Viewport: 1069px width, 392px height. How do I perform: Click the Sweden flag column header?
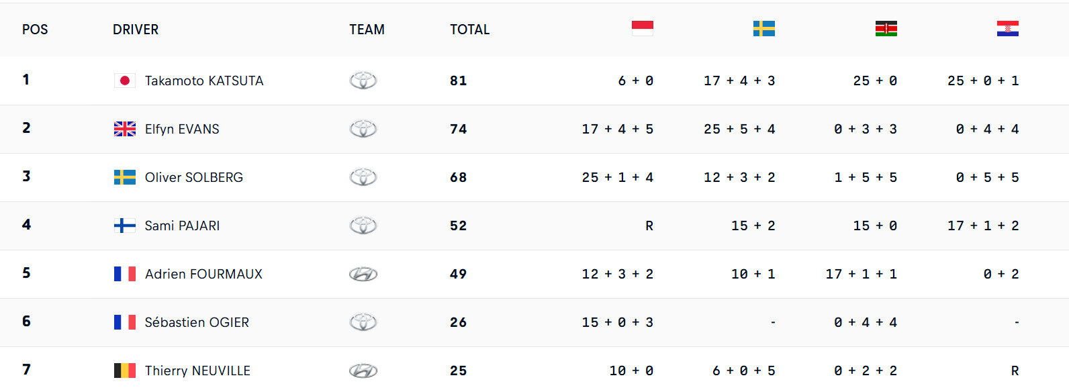coord(763,28)
